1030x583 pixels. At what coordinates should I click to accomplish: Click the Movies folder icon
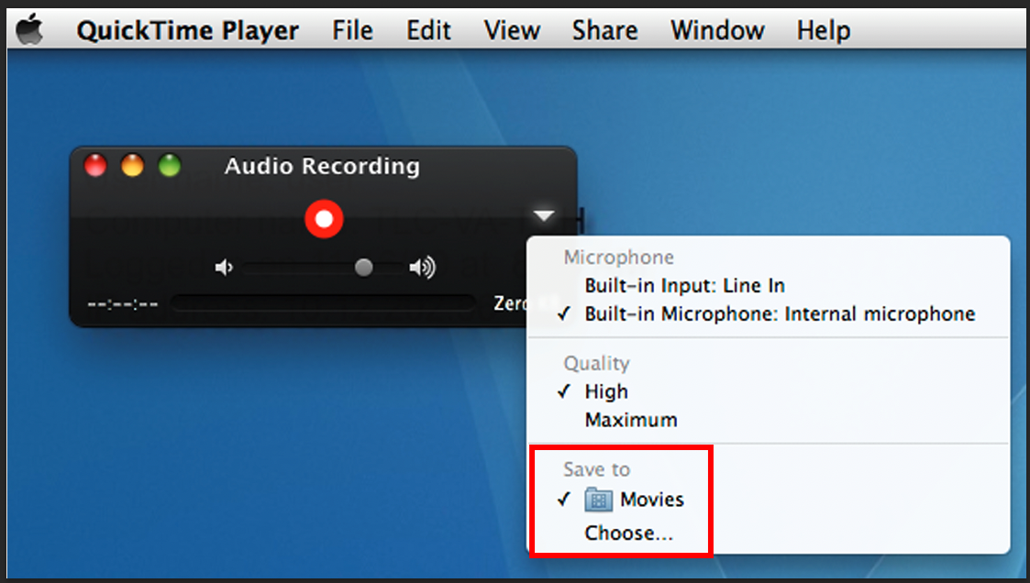(x=599, y=500)
